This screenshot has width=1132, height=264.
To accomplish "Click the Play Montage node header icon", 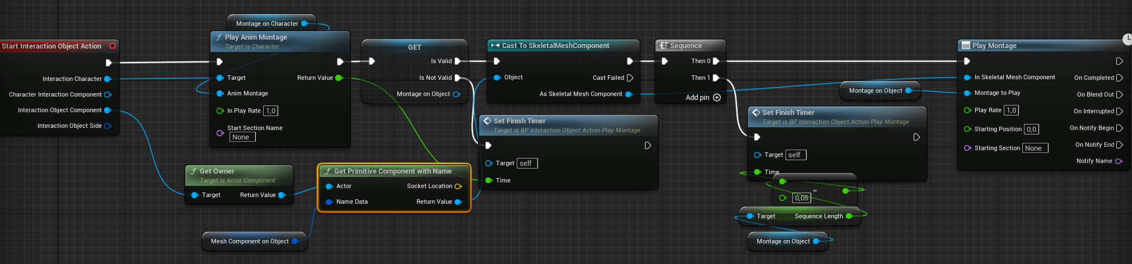I will (x=966, y=46).
